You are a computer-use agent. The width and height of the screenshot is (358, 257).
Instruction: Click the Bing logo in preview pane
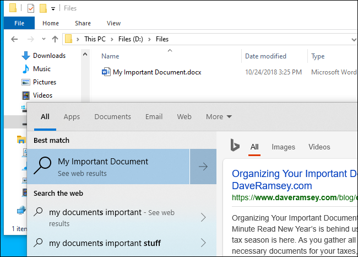235,146
